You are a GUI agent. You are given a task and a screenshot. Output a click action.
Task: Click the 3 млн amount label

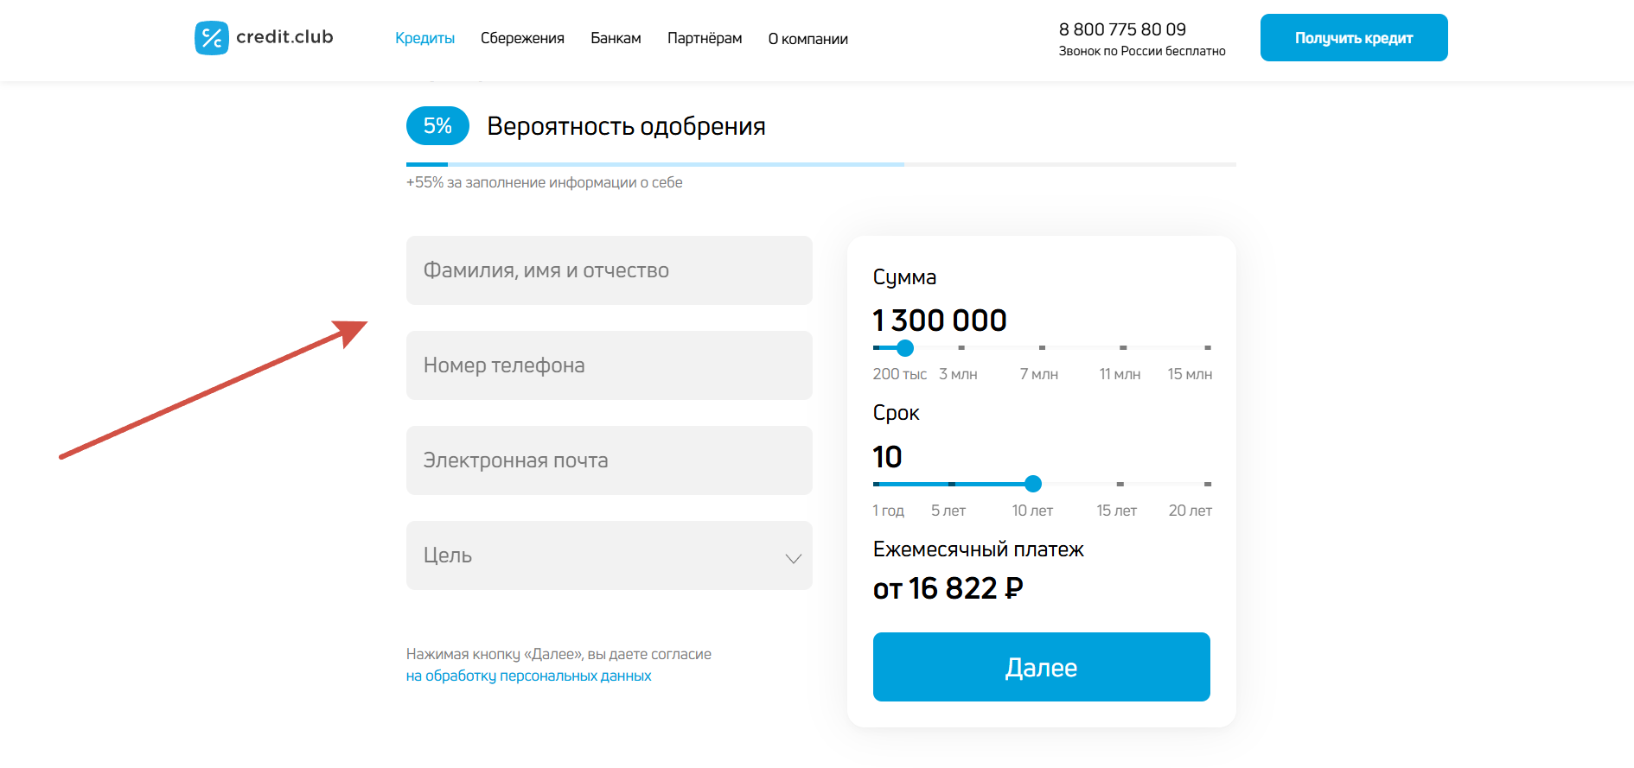(958, 374)
